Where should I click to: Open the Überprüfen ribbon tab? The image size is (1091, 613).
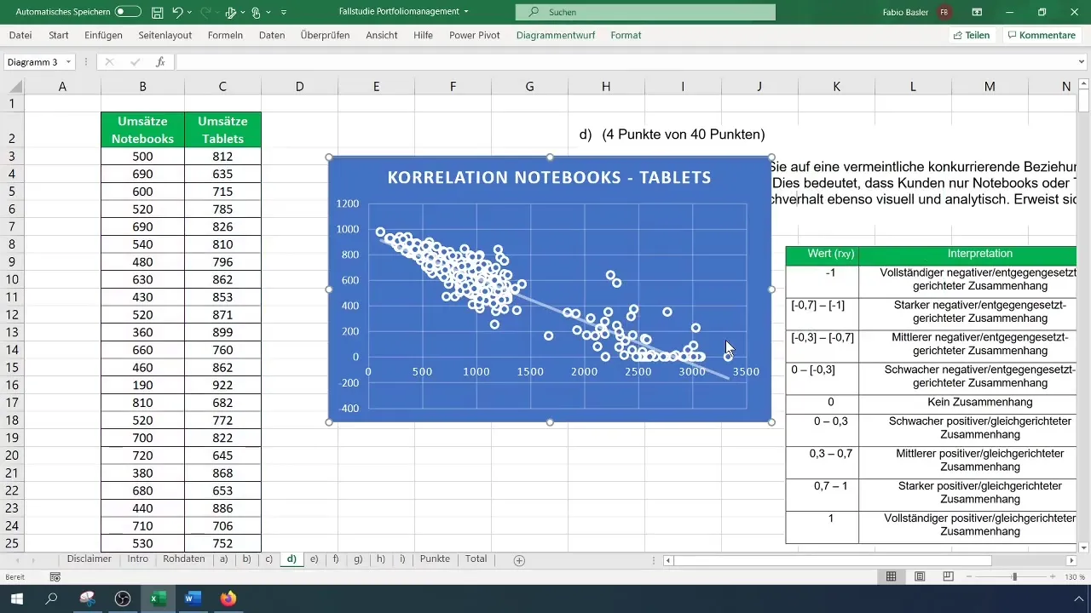click(326, 35)
